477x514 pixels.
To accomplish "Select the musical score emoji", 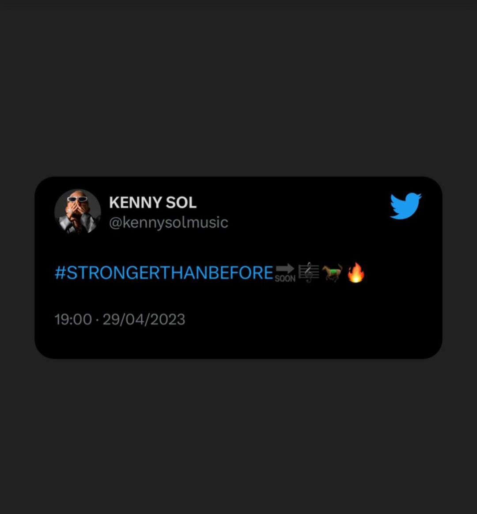I will coord(309,272).
